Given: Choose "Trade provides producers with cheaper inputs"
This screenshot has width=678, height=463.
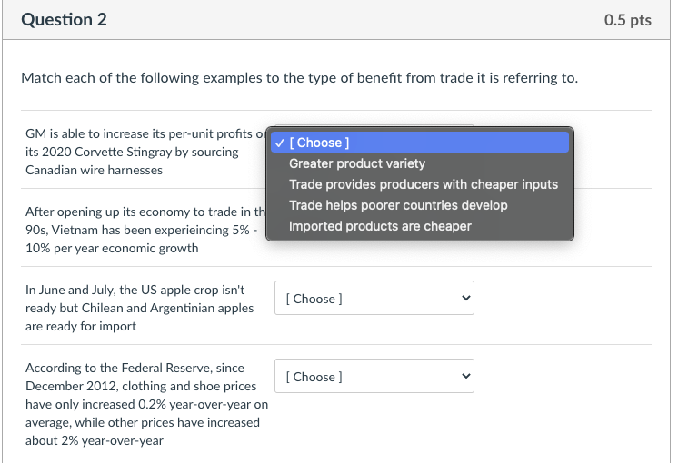Looking at the screenshot, I should 424,184.
